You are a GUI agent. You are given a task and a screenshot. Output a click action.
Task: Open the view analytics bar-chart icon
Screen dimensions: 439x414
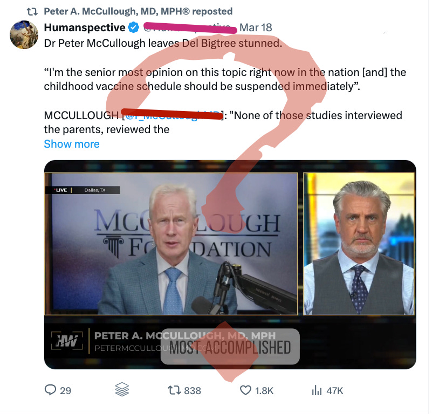(x=316, y=390)
